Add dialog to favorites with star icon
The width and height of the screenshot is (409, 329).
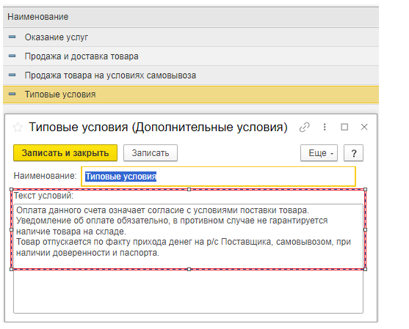coord(18,127)
